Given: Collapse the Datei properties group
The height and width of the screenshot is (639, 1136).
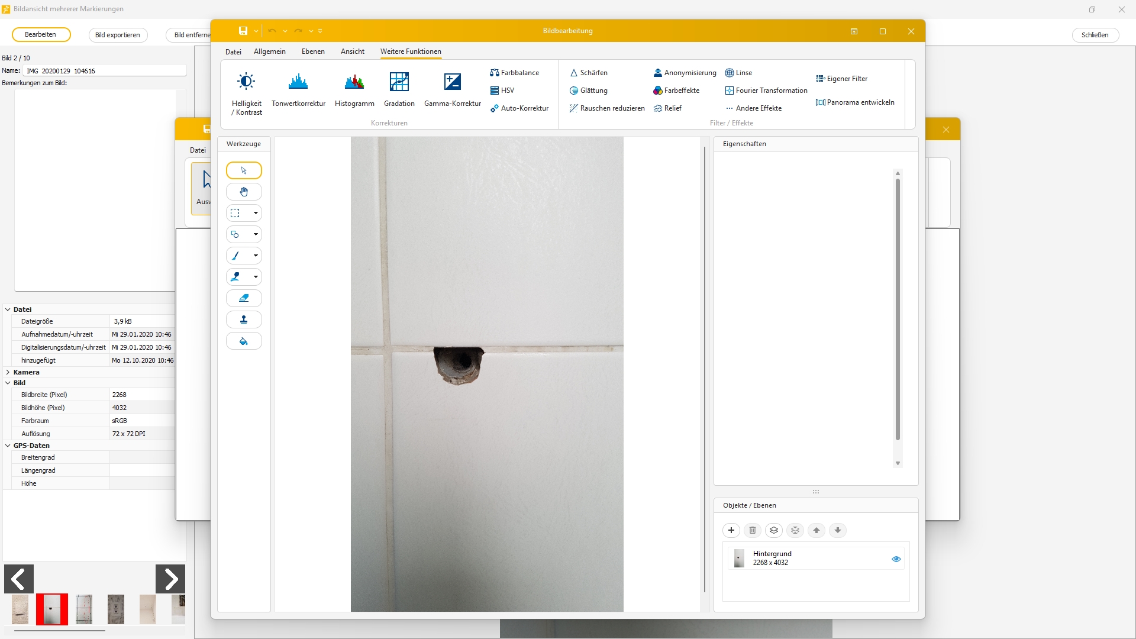Looking at the screenshot, I should pos(8,309).
